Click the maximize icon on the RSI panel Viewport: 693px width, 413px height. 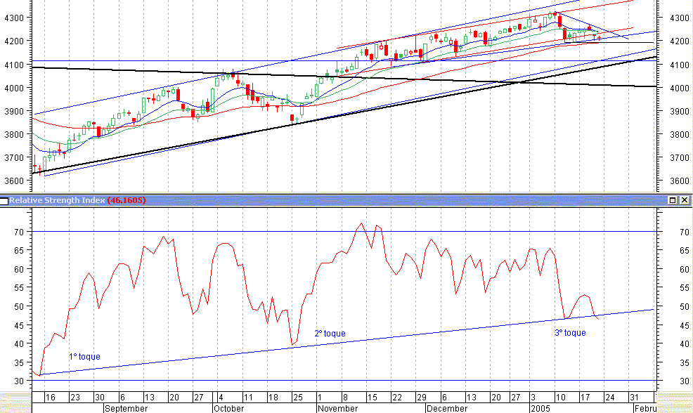pyautogui.click(x=673, y=199)
